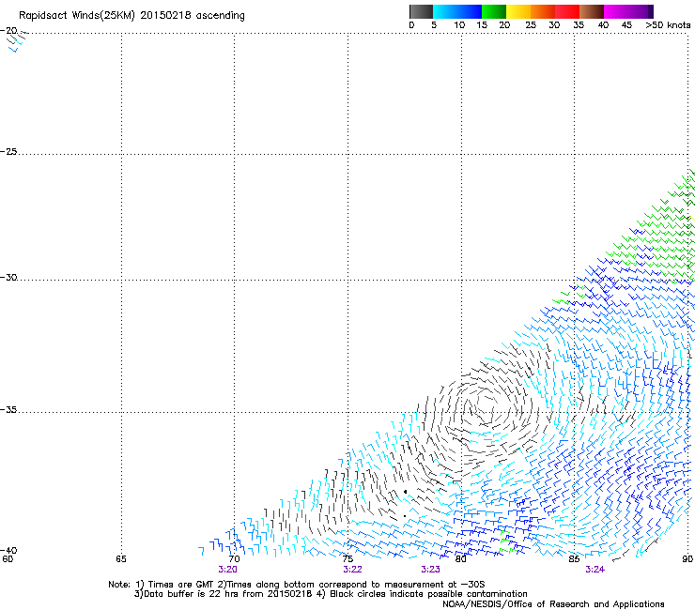This screenshot has height=610, width=695.
Task: Click the '85' longitude axis label
Action: point(574,558)
